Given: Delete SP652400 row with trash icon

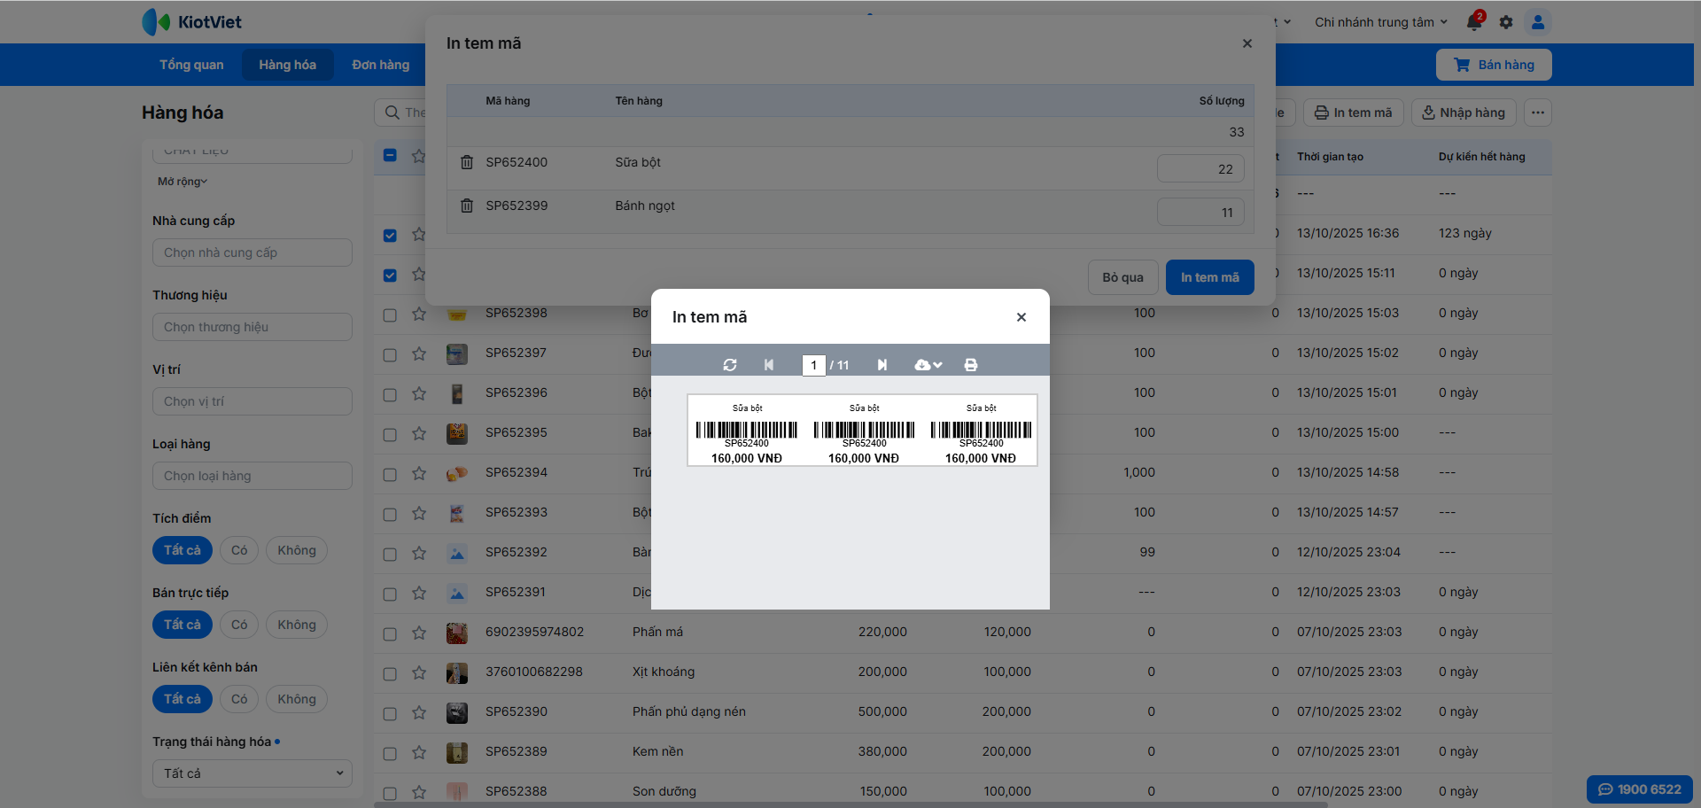Looking at the screenshot, I should click(467, 162).
